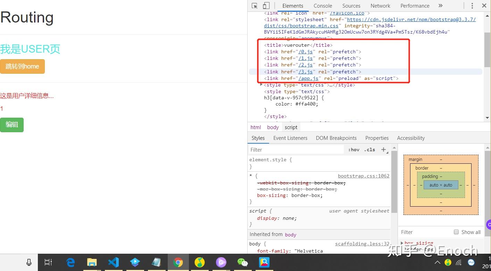Open the Accessibility sub-tab
Screen dimensions: 491x271
point(411,138)
